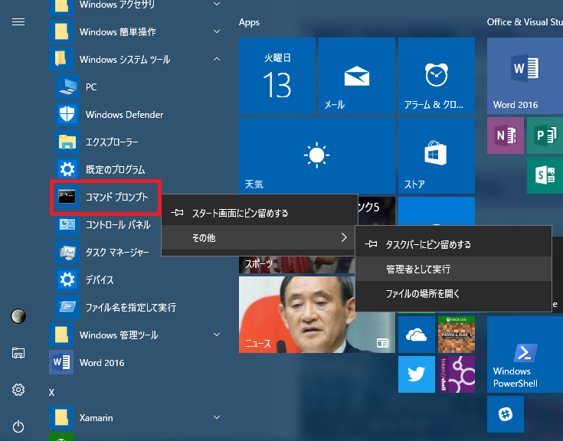
Task: Click the user account avatar icon
Action: tap(18, 316)
